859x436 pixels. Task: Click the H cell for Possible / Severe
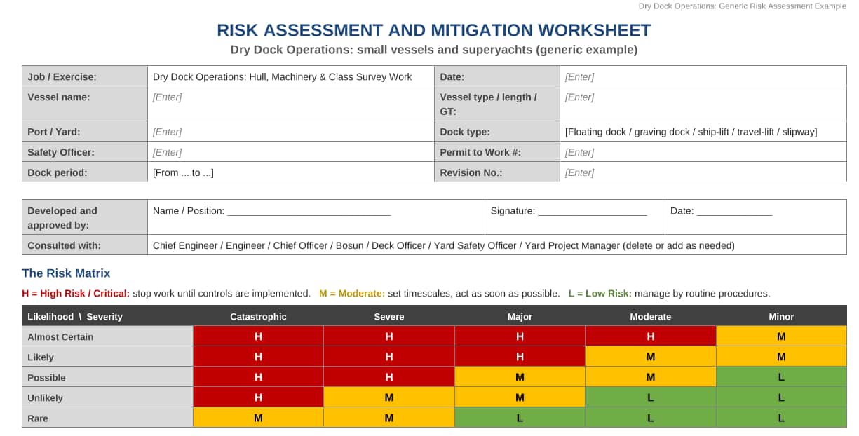click(x=389, y=377)
